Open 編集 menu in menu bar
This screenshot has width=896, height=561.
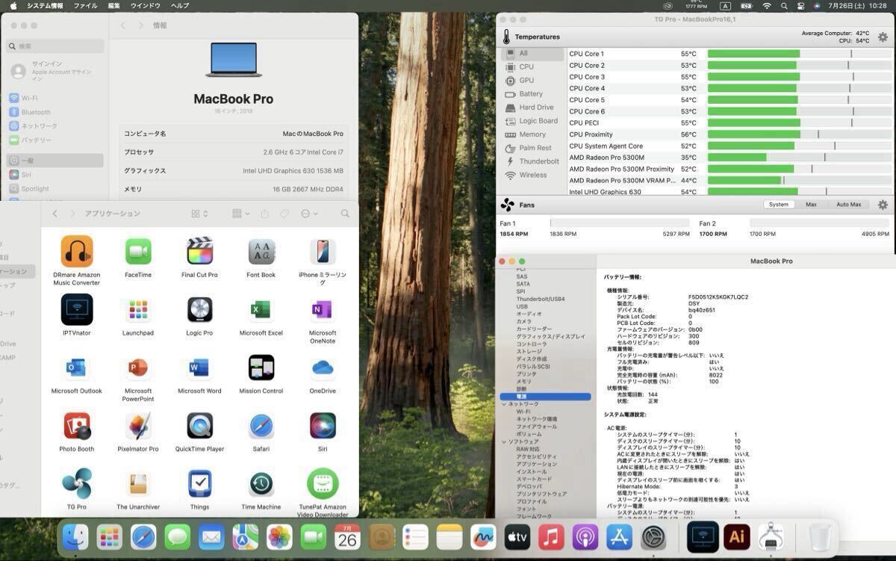pyautogui.click(x=113, y=5)
